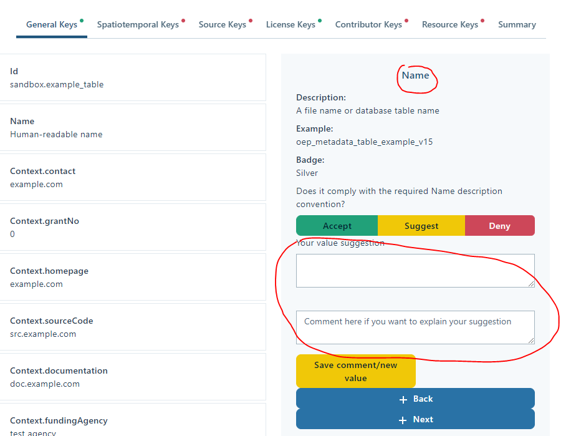Accept the Name field convention
Screen dimensions: 576x436
(x=337, y=225)
